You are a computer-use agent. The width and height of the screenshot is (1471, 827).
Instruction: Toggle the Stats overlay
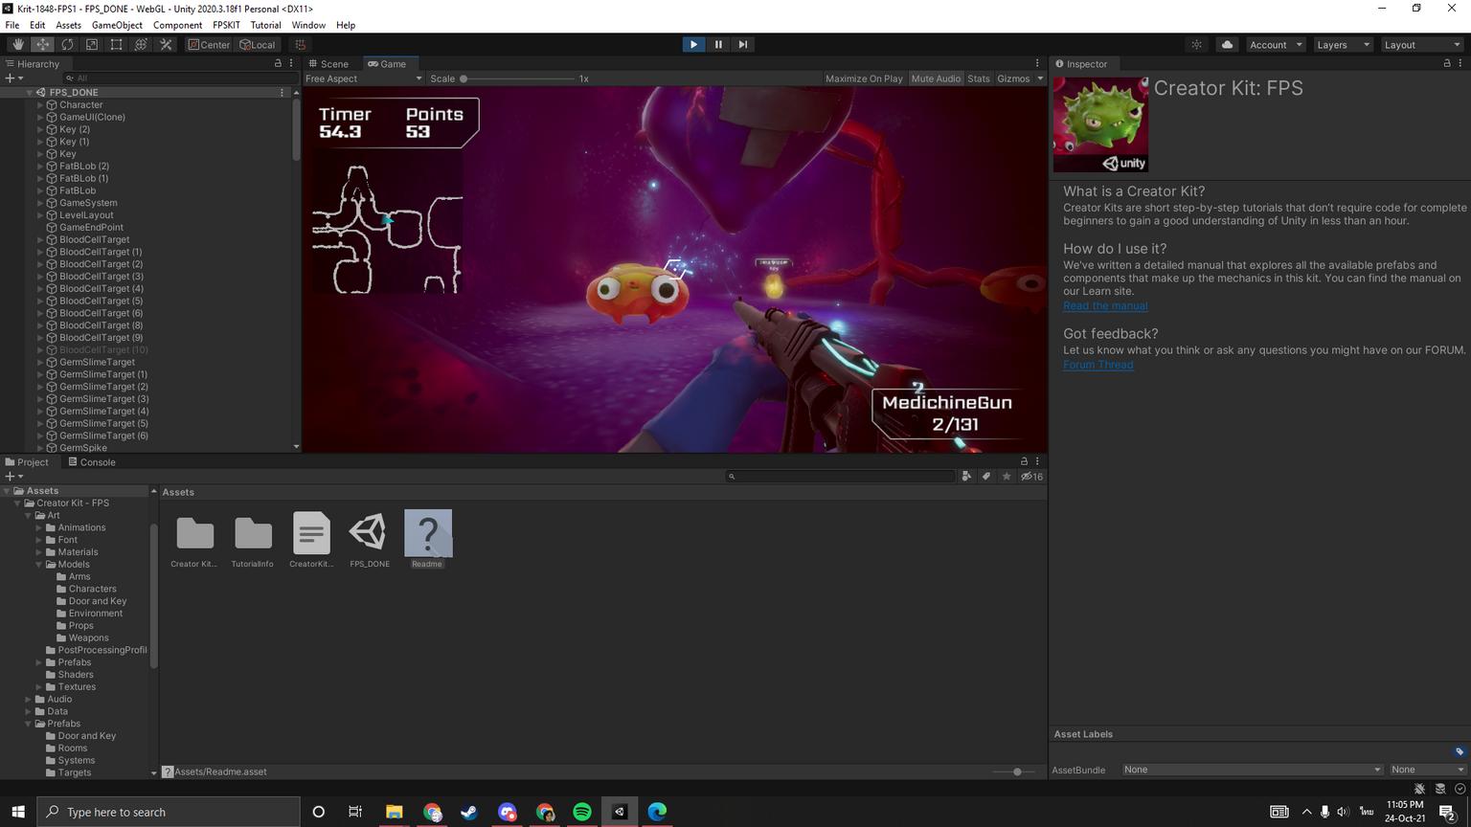(x=978, y=78)
